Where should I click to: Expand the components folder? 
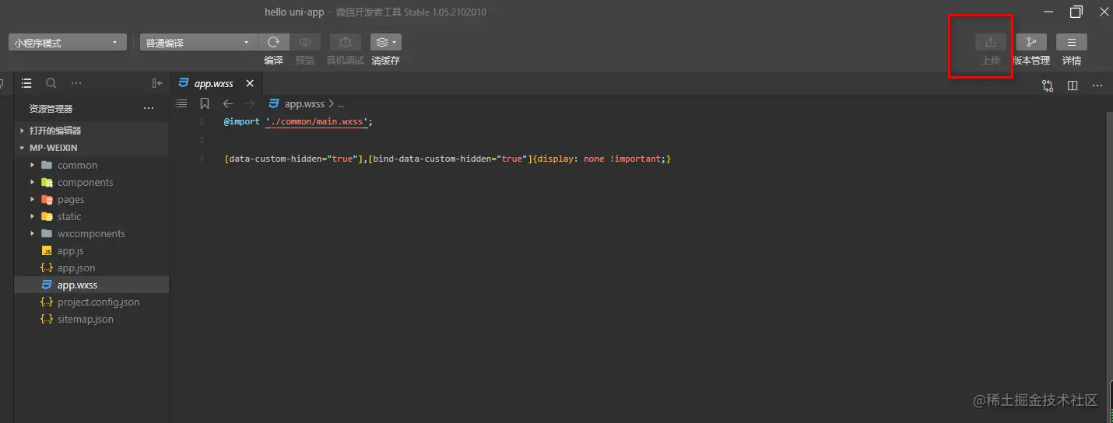coord(91,182)
